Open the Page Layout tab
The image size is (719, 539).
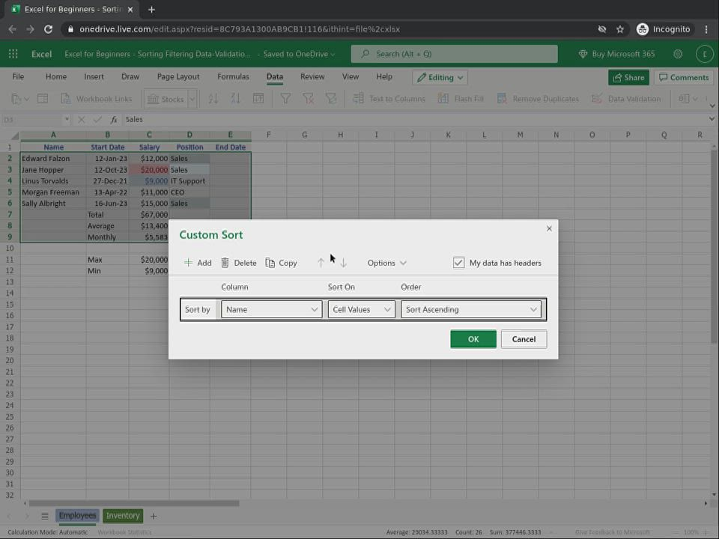178,76
